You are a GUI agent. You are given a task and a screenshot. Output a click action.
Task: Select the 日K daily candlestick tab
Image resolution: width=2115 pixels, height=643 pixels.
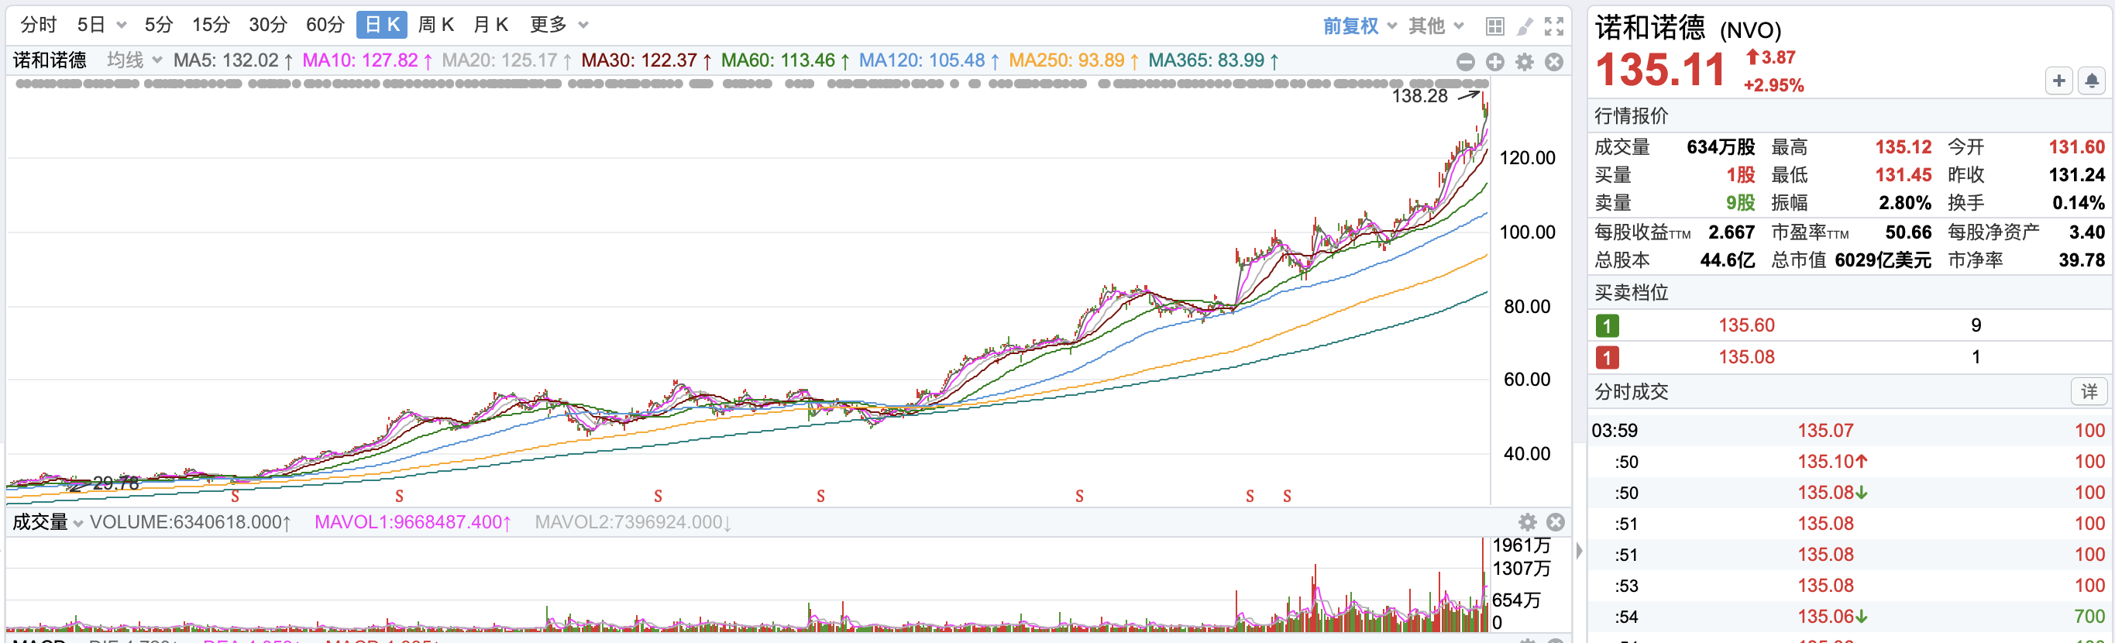(382, 25)
